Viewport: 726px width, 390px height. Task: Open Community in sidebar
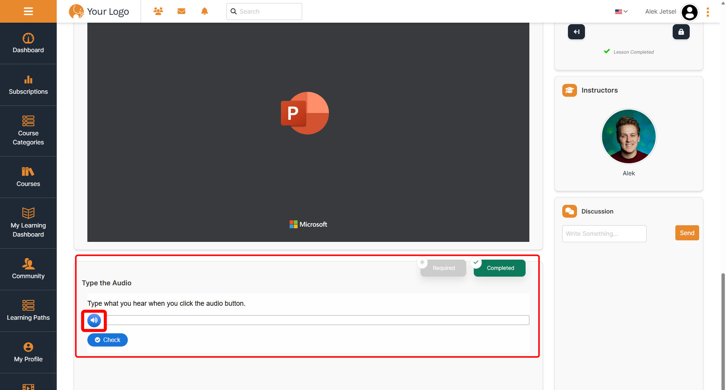click(x=28, y=269)
